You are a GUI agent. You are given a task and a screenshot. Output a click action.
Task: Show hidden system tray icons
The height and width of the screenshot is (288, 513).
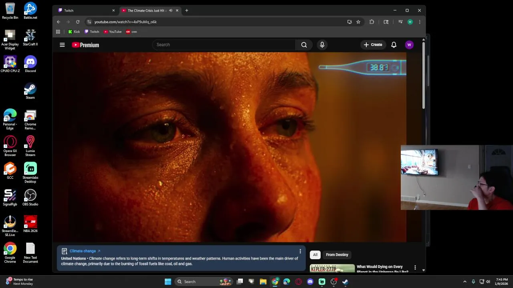(x=465, y=282)
